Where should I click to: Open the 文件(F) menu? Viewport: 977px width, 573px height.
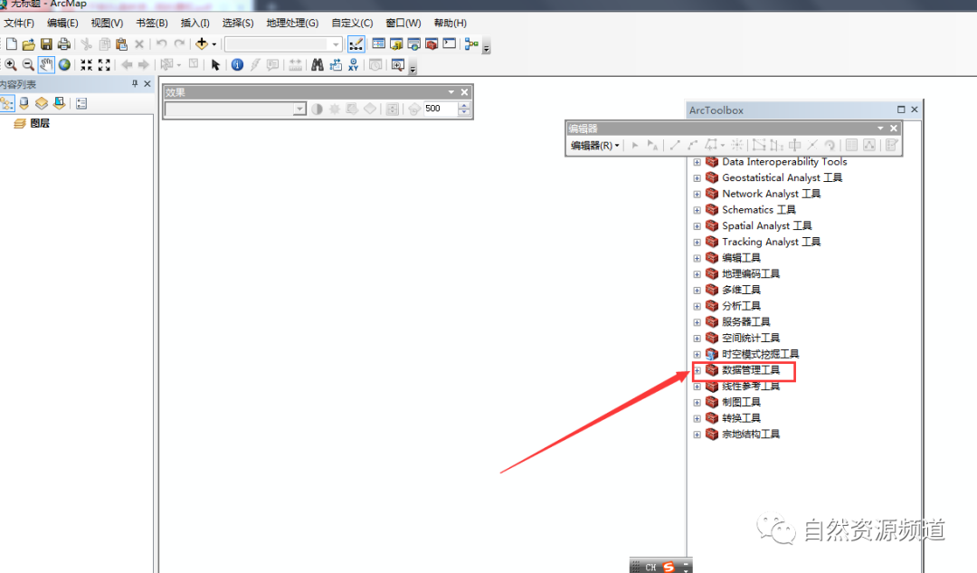[x=19, y=23]
